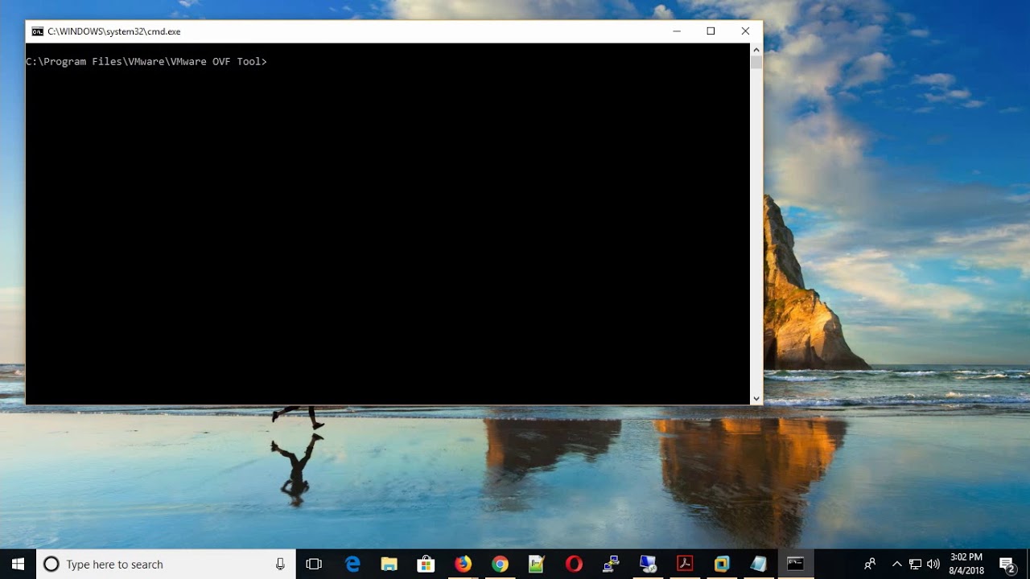Click the cmd scrollbar down arrow
1030x579 pixels.
[x=756, y=398]
